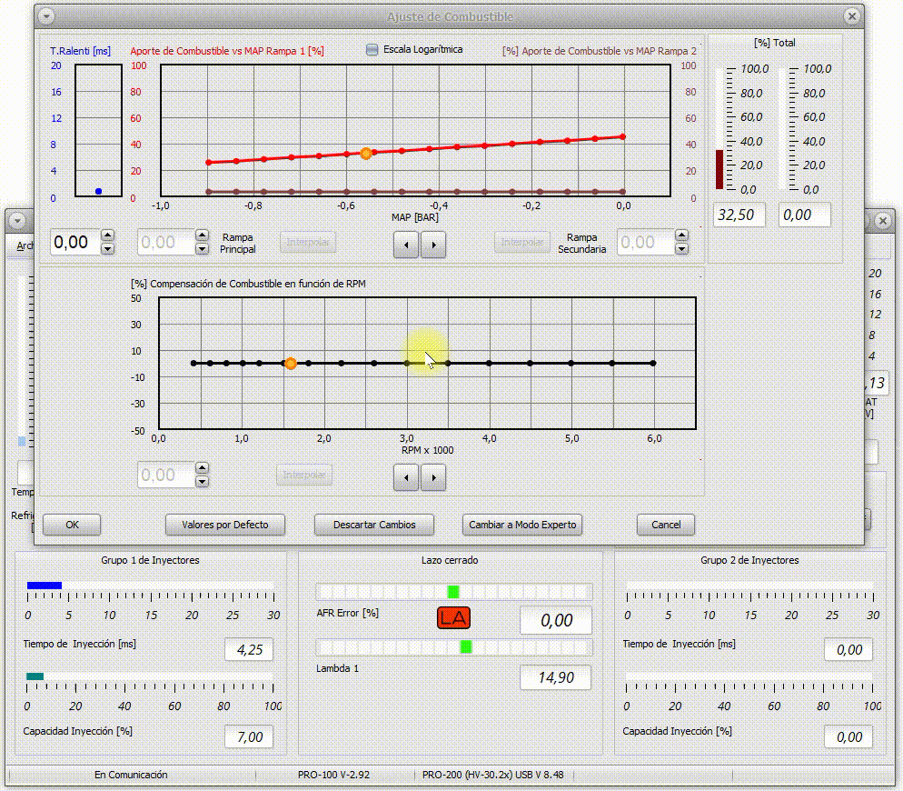Click the Grupo 1 injection time value 4,25
Screen dimensions: 903x791
click(x=249, y=649)
